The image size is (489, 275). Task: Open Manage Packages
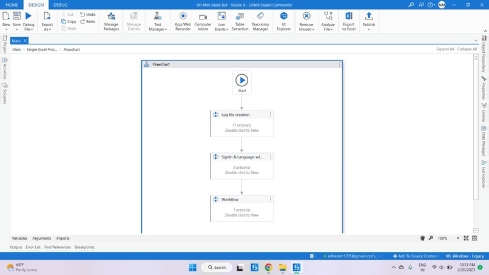[112, 21]
